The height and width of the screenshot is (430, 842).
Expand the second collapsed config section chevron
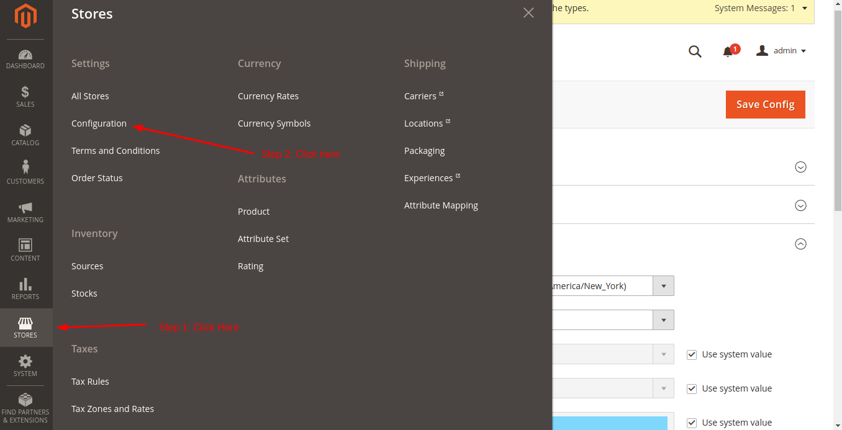click(x=801, y=205)
